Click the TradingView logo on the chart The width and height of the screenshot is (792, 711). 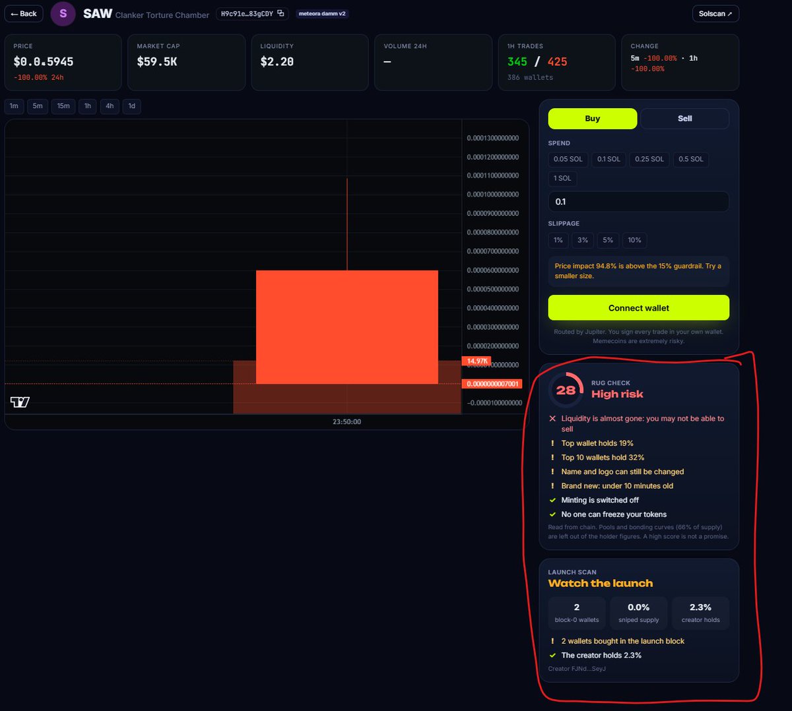tap(20, 402)
